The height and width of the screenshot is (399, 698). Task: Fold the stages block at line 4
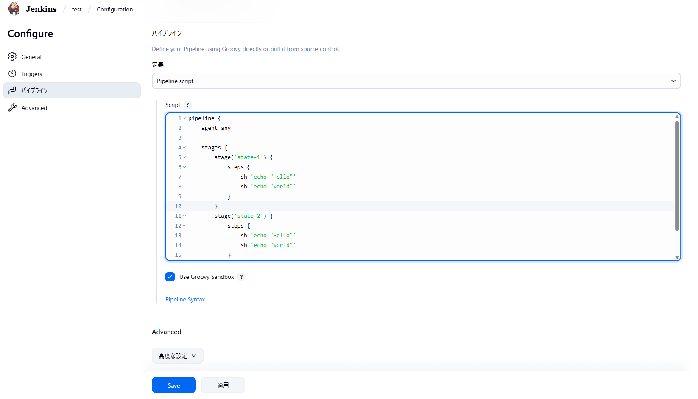click(184, 148)
